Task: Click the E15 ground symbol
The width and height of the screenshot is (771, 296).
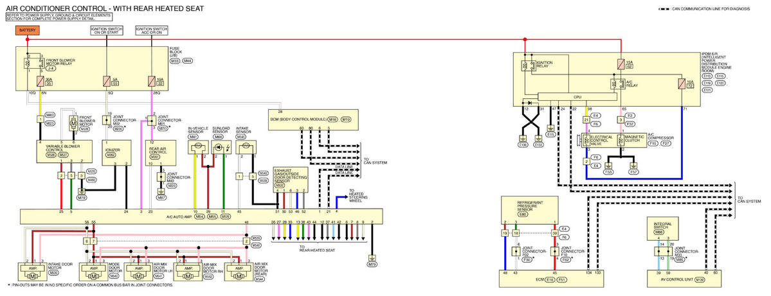Action: click(x=552, y=127)
